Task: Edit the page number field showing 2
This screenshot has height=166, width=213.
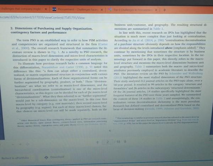Action: pos(108,142)
